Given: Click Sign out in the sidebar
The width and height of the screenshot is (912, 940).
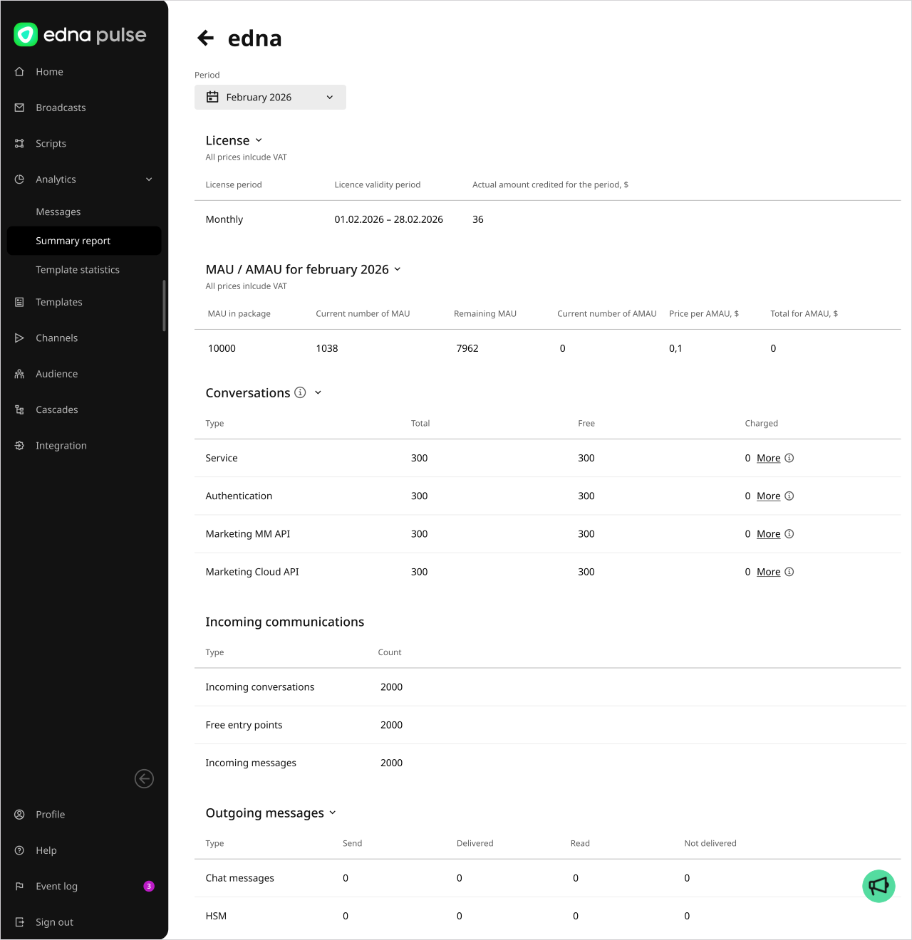Looking at the screenshot, I should point(54,922).
